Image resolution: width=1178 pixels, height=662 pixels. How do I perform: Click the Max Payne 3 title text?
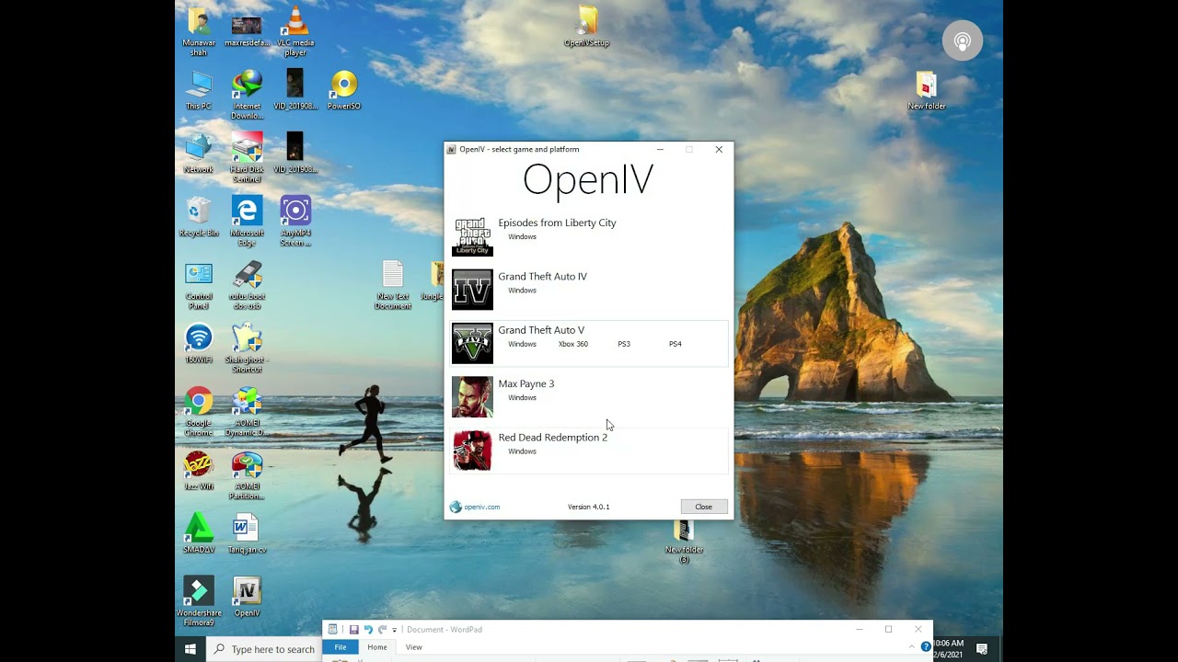click(x=525, y=384)
